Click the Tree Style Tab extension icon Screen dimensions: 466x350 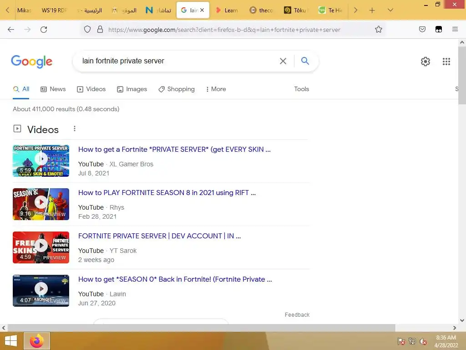tap(439, 30)
